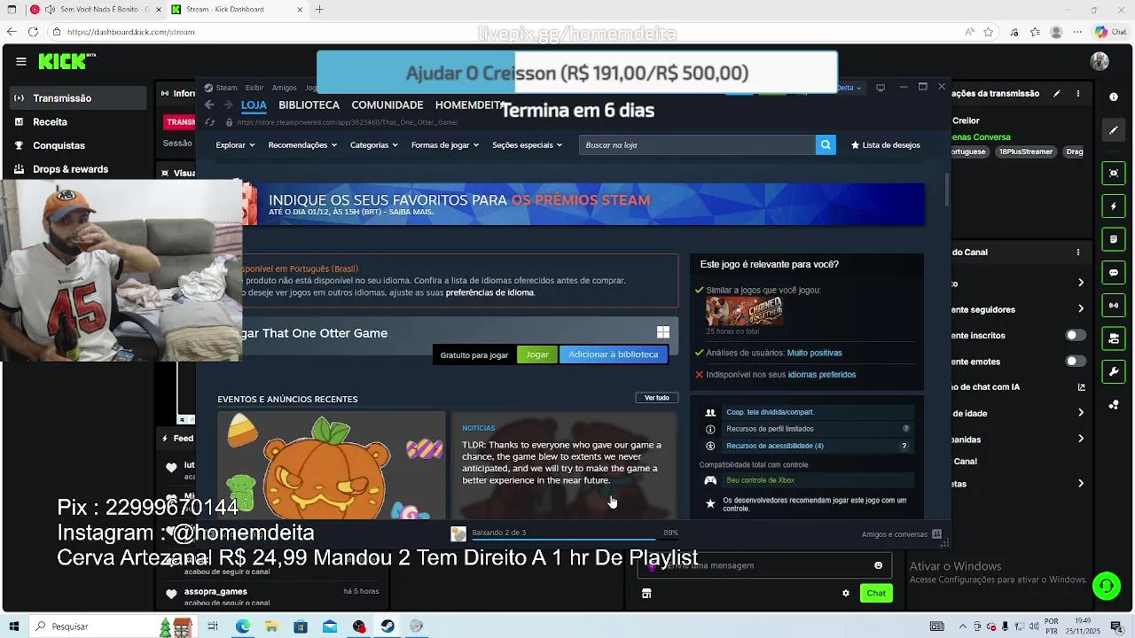
Task: Expand the Recomendações dropdown
Action: [302, 144]
